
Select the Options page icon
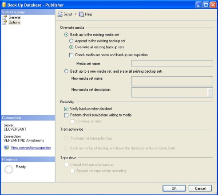4,22
